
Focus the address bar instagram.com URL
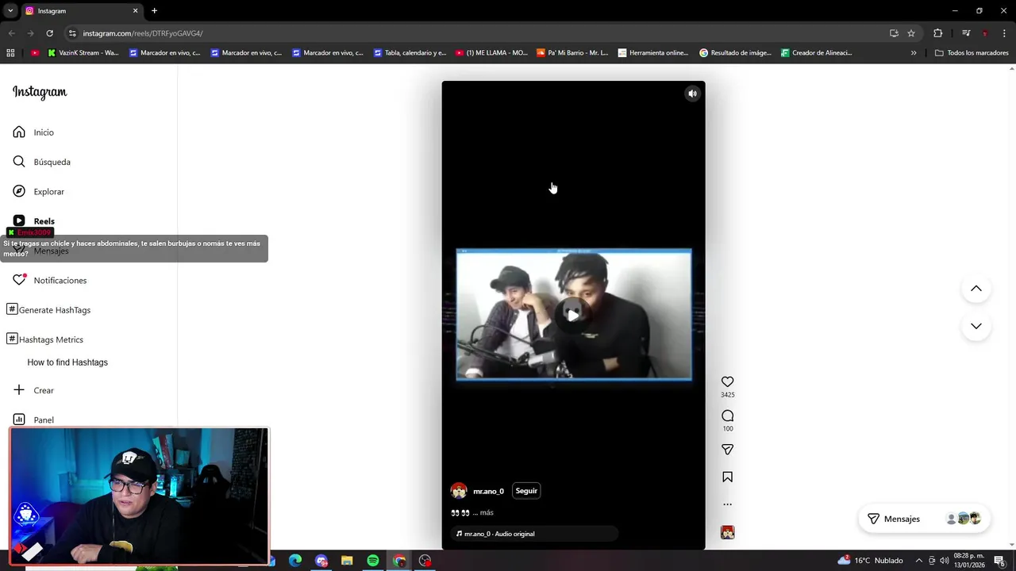point(143,33)
